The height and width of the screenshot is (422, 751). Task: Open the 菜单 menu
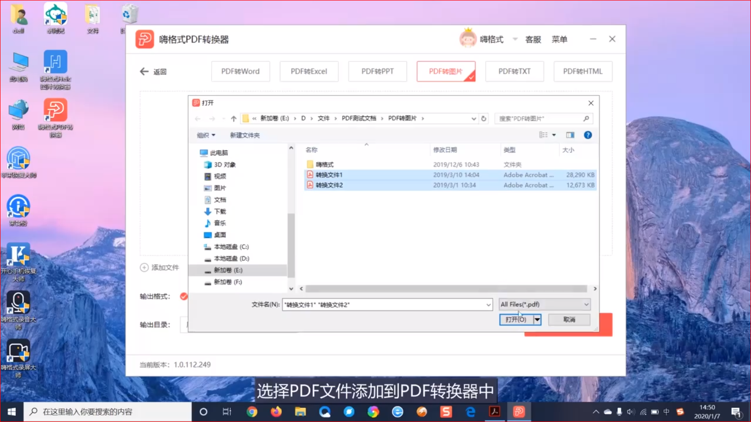click(559, 40)
